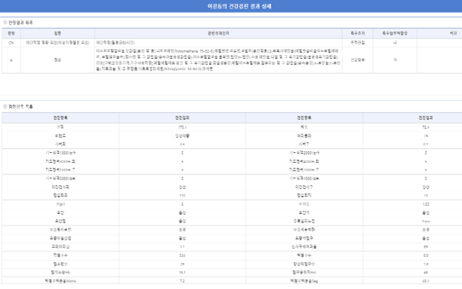The width and height of the screenshot is (462, 289).
Task: Click the first 검진결과 column header
Action: 182,118
